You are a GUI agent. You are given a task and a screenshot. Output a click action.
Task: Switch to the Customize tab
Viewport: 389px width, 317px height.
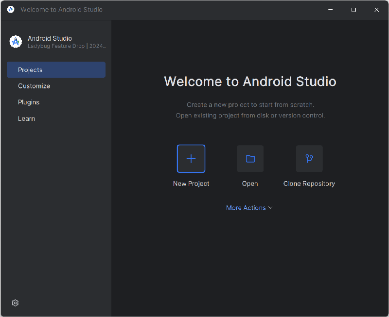click(x=56, y=86)
